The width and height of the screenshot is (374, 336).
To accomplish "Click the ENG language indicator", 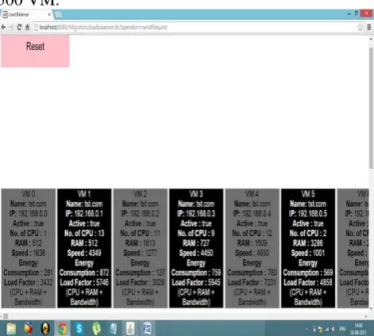I will [x=342, y=329].
